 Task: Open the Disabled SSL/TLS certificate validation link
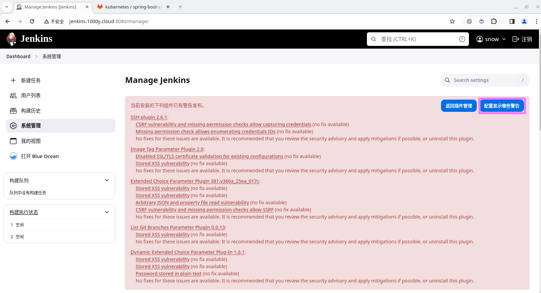(209, 156)
